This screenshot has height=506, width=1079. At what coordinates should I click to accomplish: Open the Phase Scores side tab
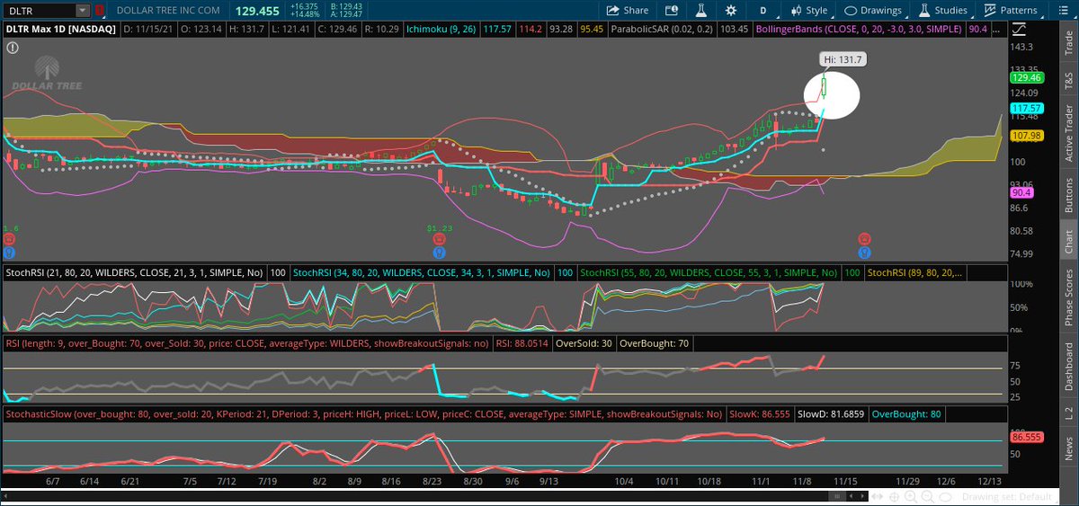coord(1067,299)
